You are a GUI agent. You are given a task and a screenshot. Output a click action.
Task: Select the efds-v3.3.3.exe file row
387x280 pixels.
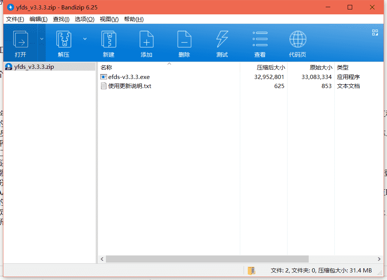tap(241, 77)
